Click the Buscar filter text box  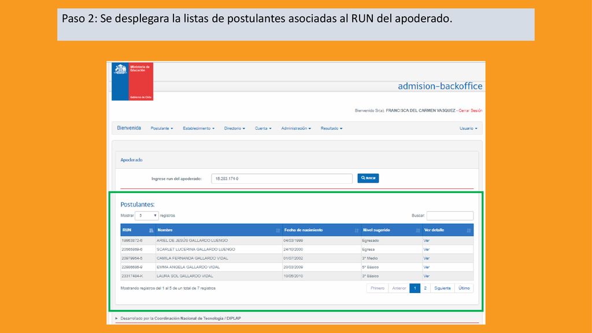click(450, 216)
